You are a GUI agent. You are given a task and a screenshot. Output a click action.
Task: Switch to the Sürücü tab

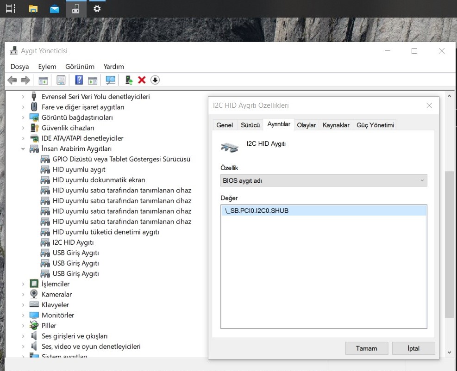coord(250,125)
